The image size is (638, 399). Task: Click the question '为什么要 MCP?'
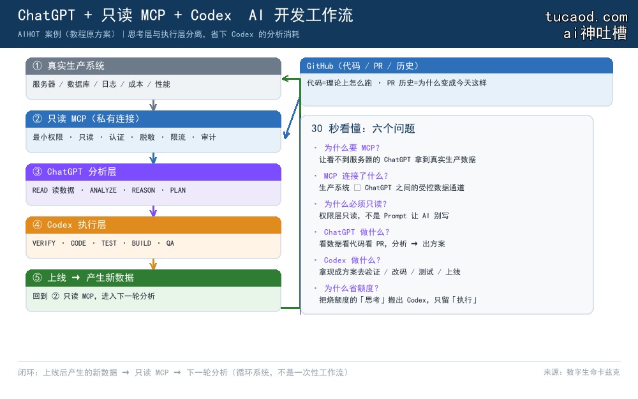(x=352, y=148)
